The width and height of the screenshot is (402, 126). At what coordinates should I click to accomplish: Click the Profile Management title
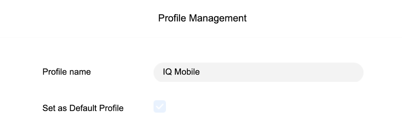(202, 18)
